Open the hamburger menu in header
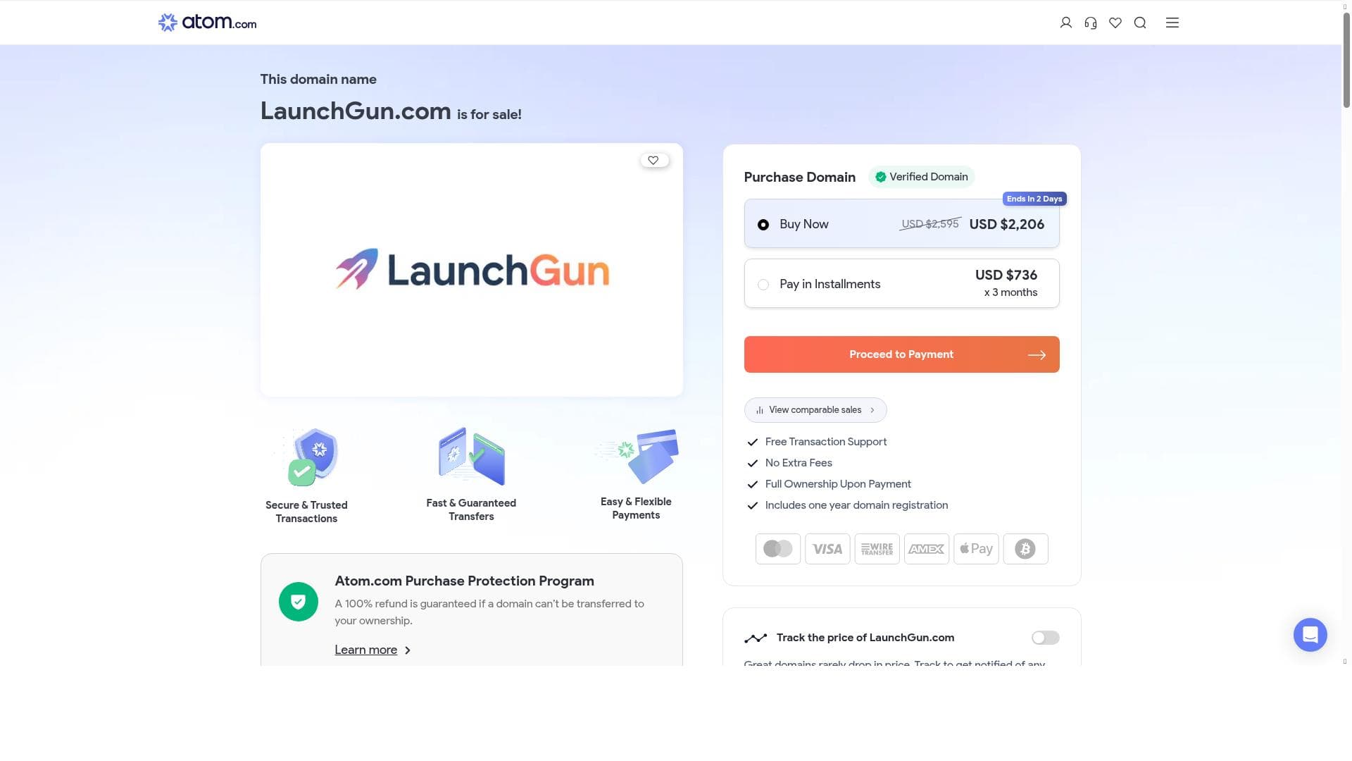This screenshot has height=761, width=1352. pyautogui.click(x=1172, y=23)
